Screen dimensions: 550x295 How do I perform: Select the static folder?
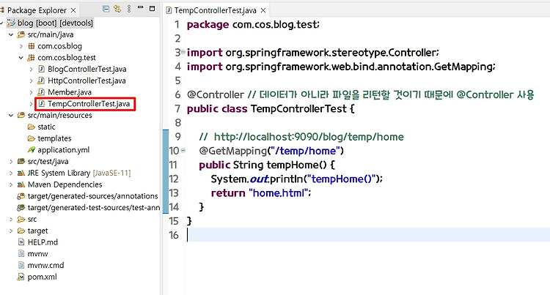pyautogui.click(x=46, y=127)
